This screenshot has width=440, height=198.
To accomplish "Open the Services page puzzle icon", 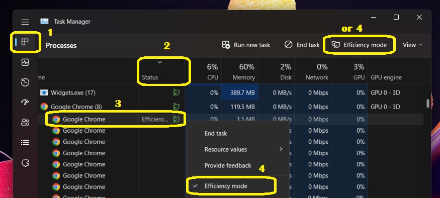I will 25,163.
